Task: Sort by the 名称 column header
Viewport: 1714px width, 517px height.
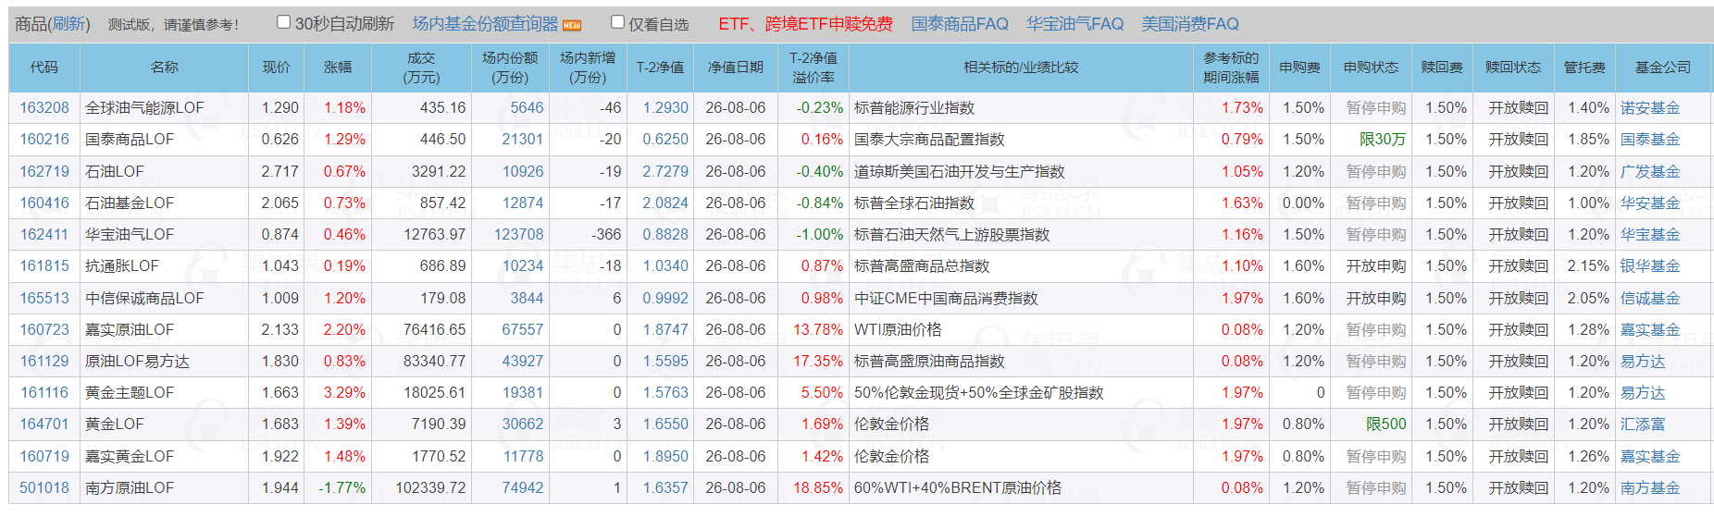Action: pos(164,68)
